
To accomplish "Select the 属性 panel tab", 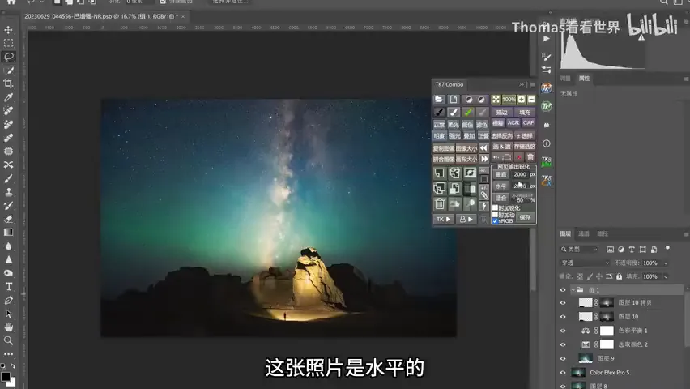I will point(585,79).
